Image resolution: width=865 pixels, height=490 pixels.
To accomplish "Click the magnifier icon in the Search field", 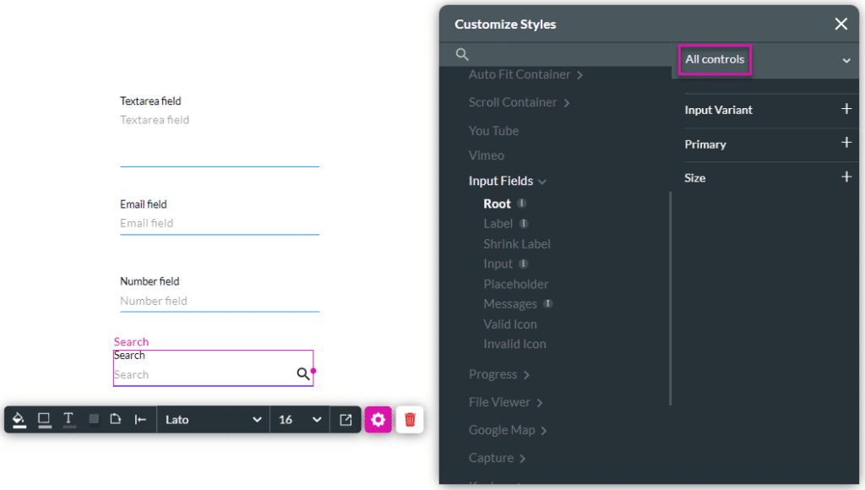I will [302, 374].
